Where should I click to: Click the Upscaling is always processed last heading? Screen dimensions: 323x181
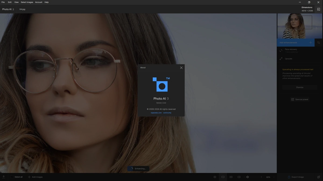pos(298,69)
